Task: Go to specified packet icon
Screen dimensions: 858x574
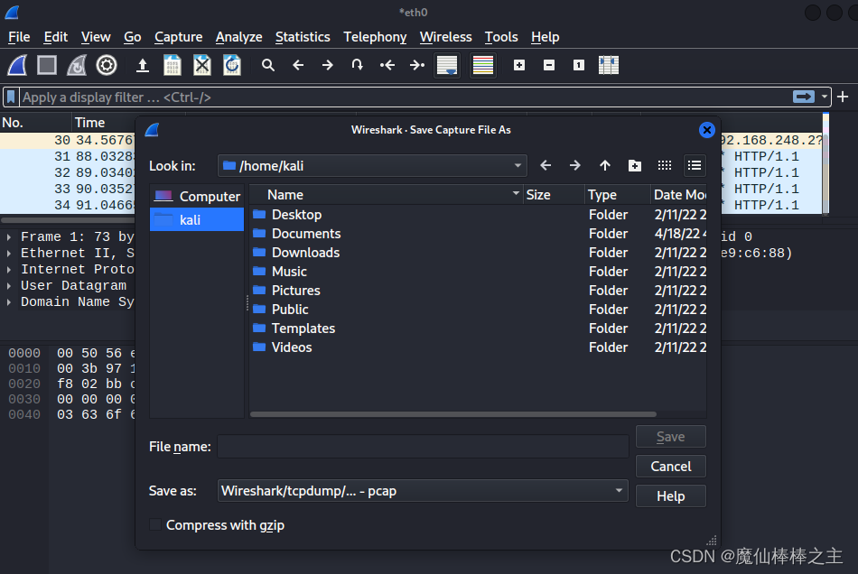Action: (x=357, y=65)
